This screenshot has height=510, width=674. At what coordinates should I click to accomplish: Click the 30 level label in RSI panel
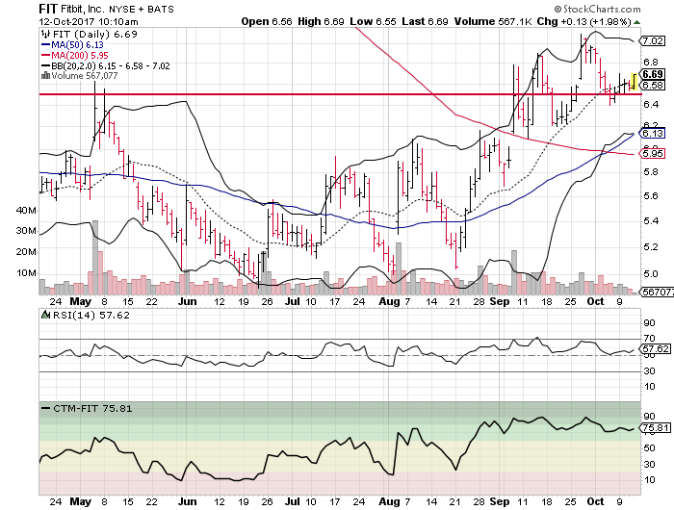tap(649, 370)
